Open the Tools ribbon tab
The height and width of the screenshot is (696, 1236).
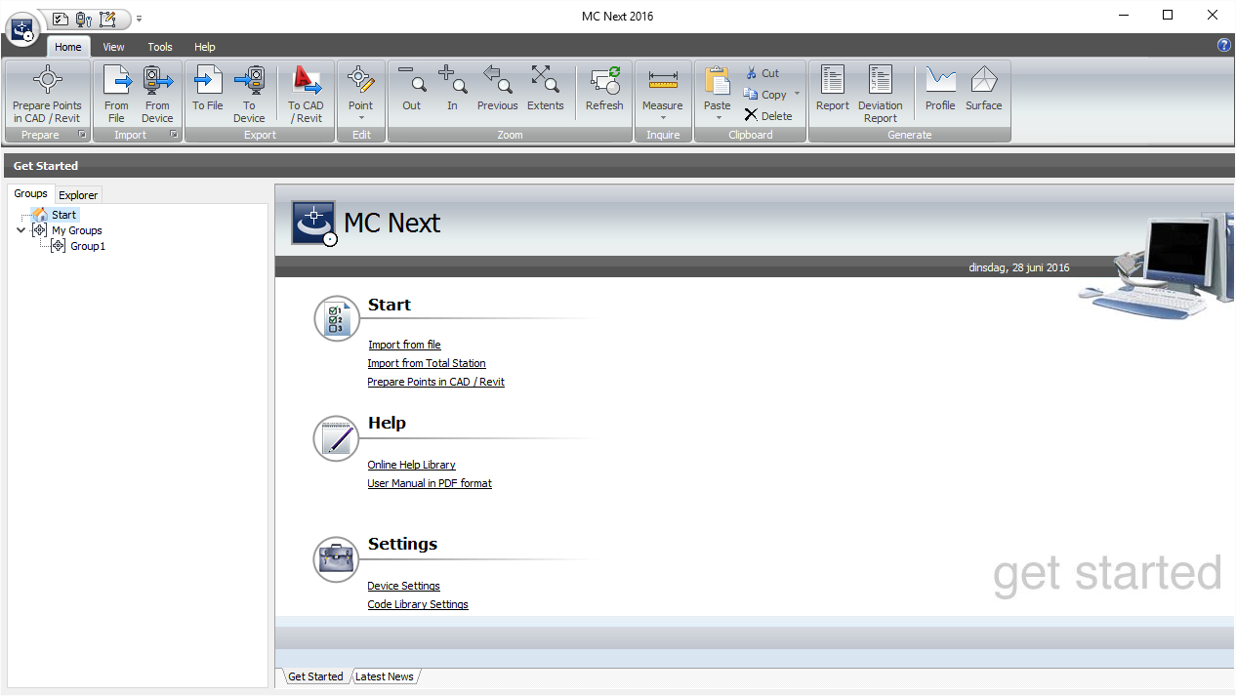click(160, 47)
